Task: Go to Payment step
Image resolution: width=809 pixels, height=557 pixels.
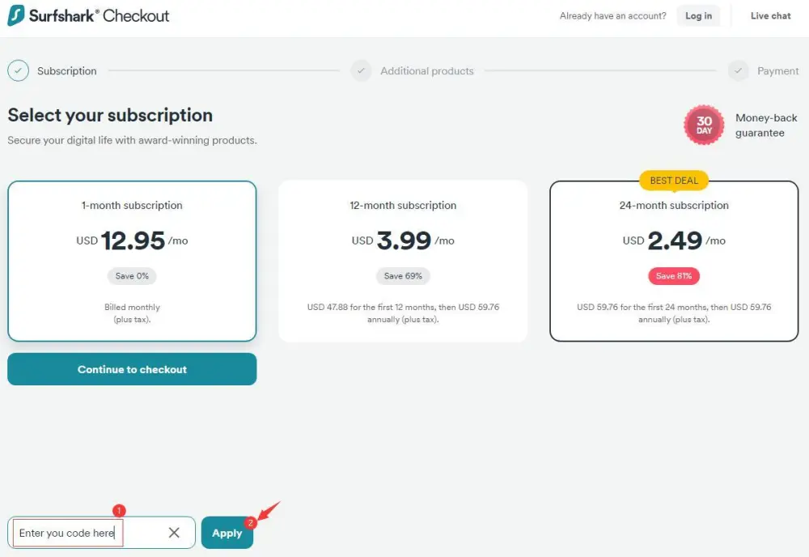Action: pyautogui.click(x=777, y=70)
